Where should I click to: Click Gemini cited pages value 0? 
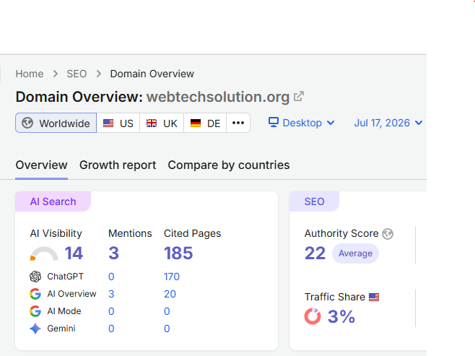coord(167,329)
